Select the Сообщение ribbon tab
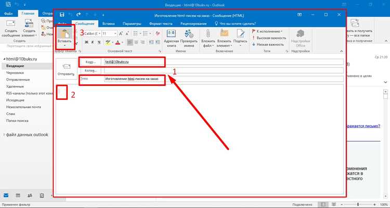The width and height of the screenshot is (390, 208). click(85, 23)
